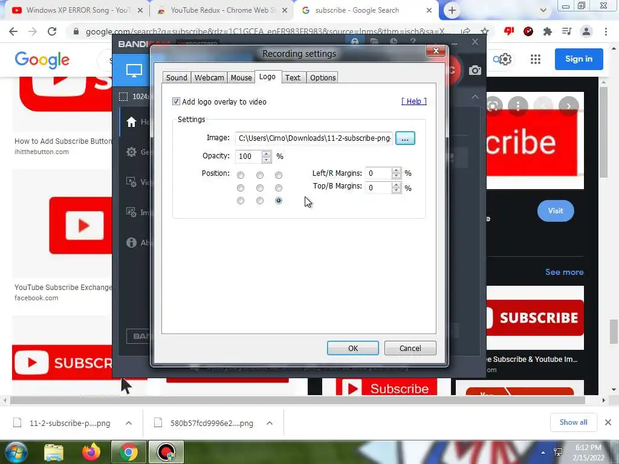Select the Logo tab
619x464 pixels.
(267, 77)
